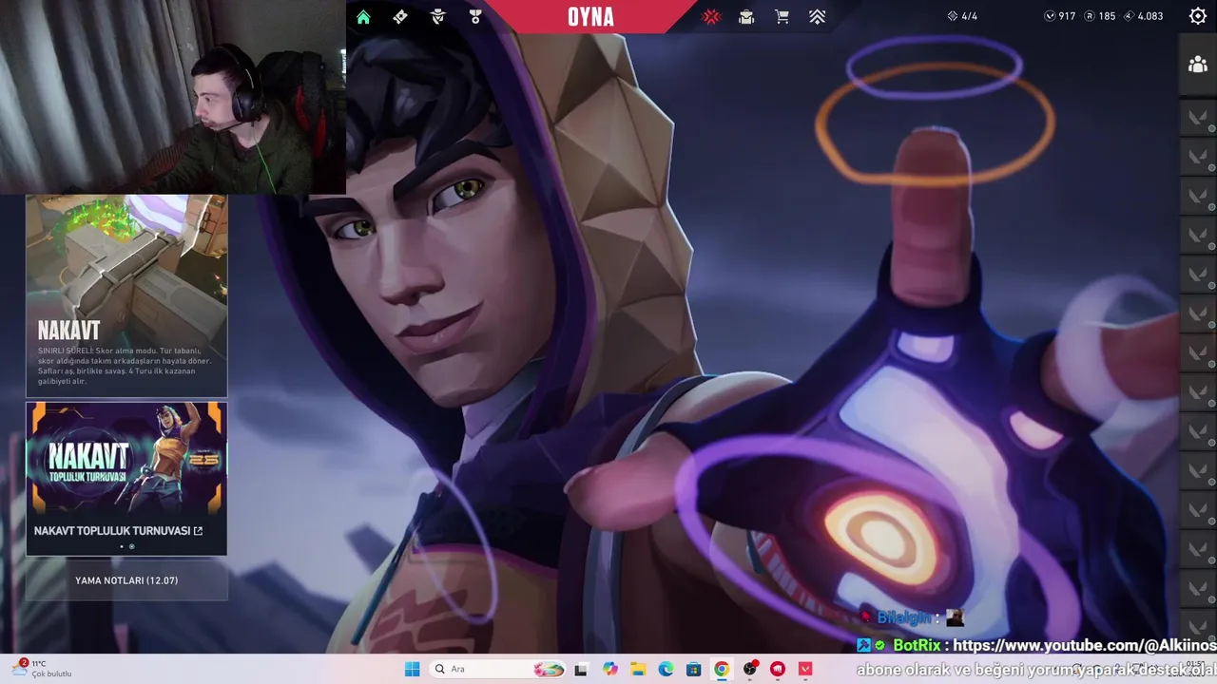Image resolution: width=1217 pixels, height=684 pixels.
Task: Go to the Home lobby icon
Action: pyautogui.click(x=363, y=16)
